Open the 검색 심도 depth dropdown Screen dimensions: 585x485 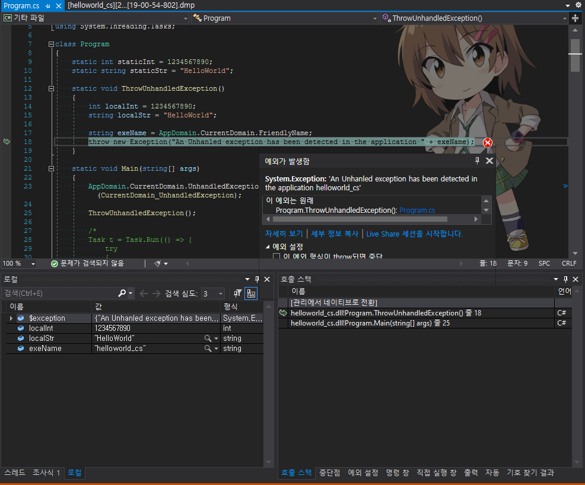click(x=212, y=293)
